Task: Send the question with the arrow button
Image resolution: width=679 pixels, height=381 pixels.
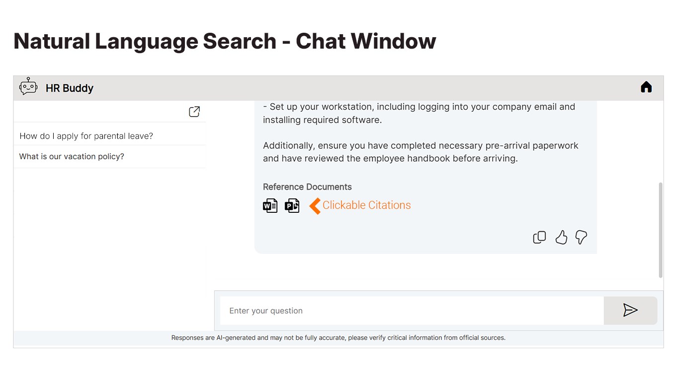Action: (x=630, y=311)
